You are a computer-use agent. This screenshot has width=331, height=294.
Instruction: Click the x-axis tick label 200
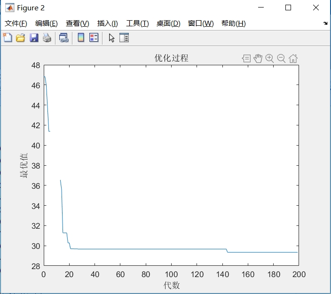point(299,274)
